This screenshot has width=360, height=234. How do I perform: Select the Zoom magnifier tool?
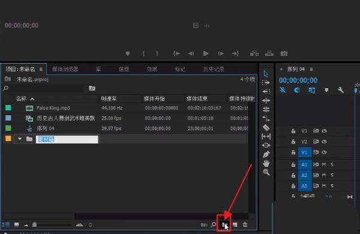tap(266, 172)
